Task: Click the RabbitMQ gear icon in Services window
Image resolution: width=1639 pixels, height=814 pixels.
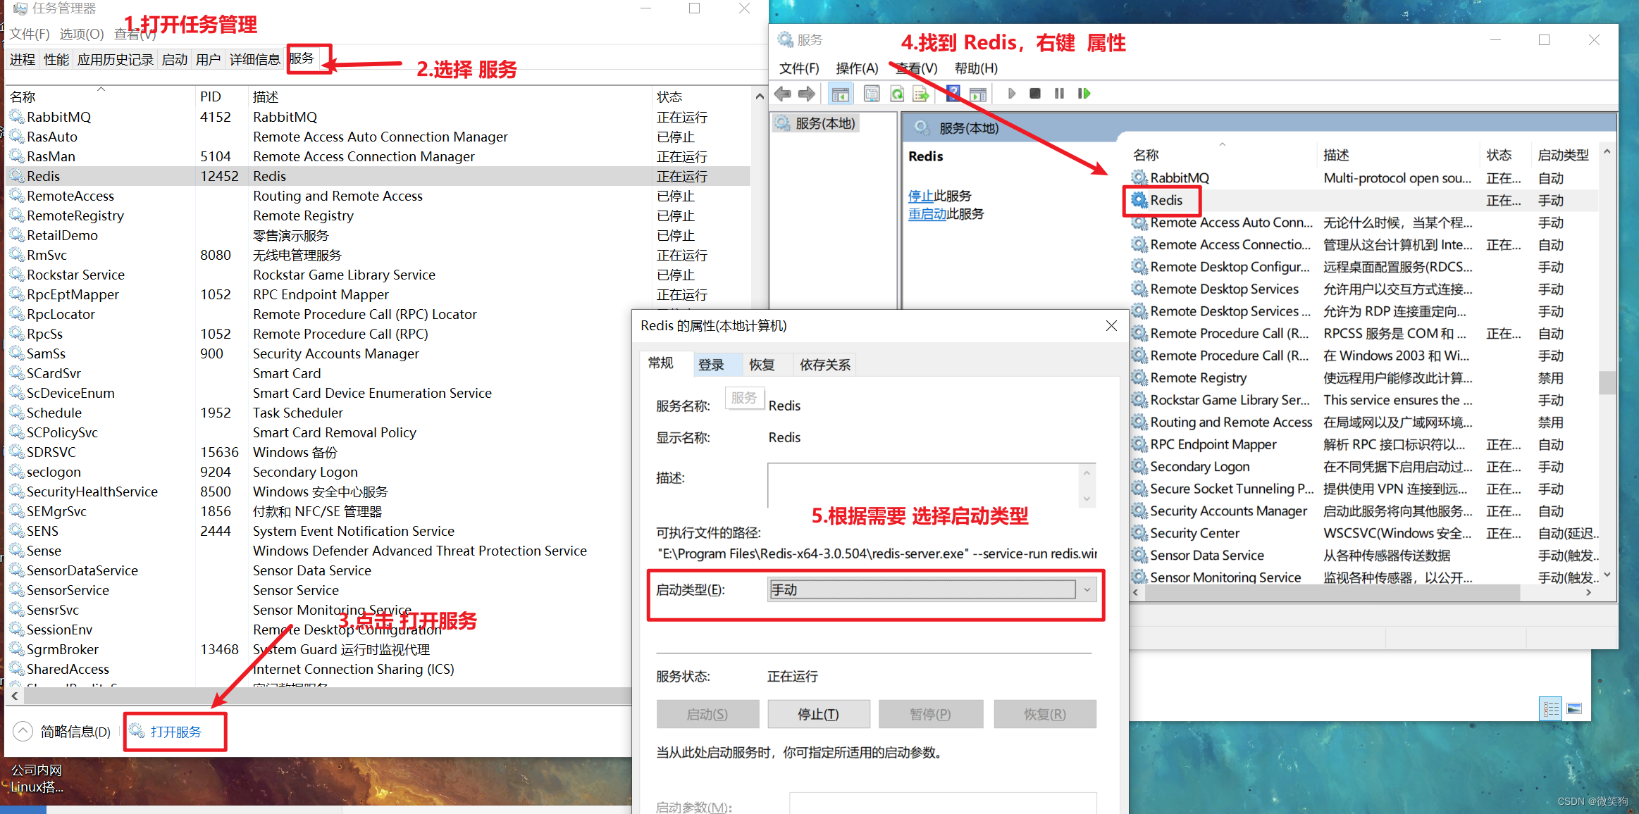Action: [x=1139, y=177]
